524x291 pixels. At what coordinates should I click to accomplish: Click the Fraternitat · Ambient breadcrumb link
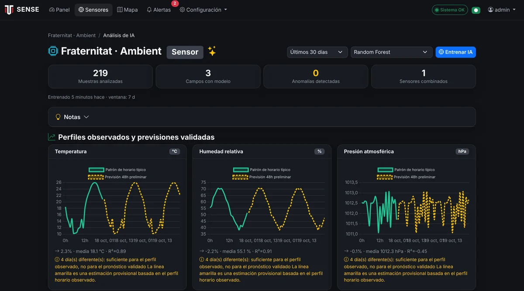point(72,35)
